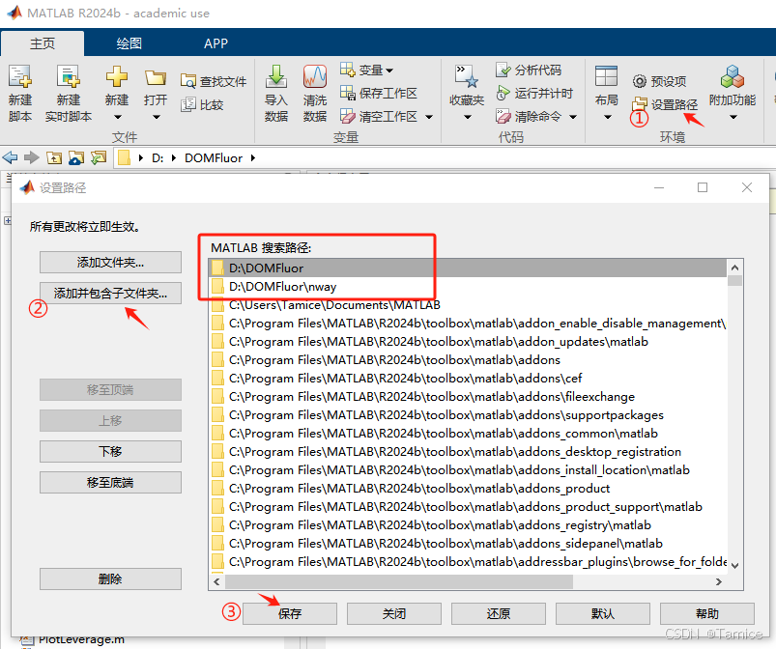The width and height of the screenshot is (776, 649).
Task: Click the 默认 (Default) button
Action: tap(603, 613)
